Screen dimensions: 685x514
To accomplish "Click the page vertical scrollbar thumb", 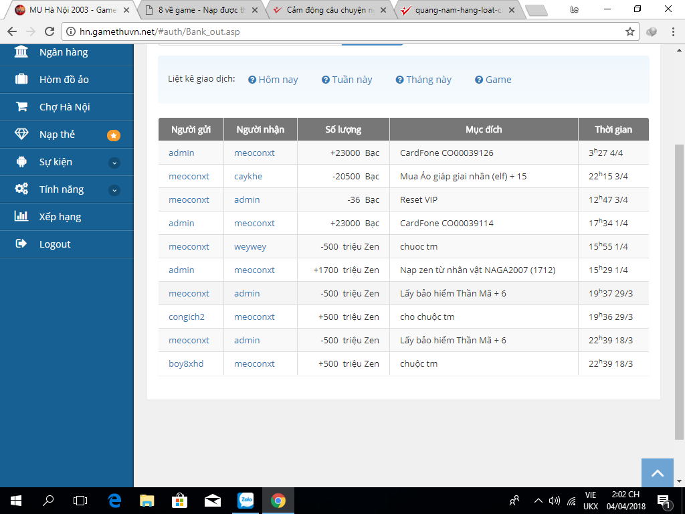I will [679, 292].
